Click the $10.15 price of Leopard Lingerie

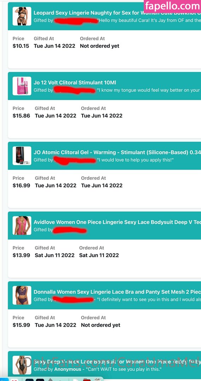tap(21, 46)
